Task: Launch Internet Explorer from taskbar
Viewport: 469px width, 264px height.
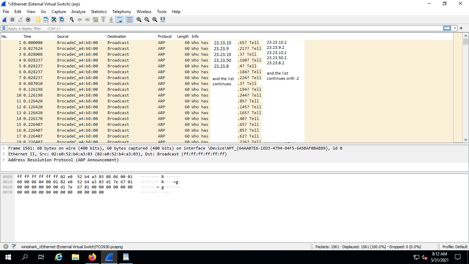Action: click(59, 257)
